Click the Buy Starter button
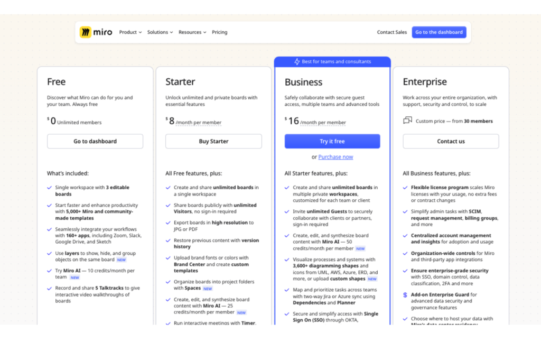 [213, 141]
